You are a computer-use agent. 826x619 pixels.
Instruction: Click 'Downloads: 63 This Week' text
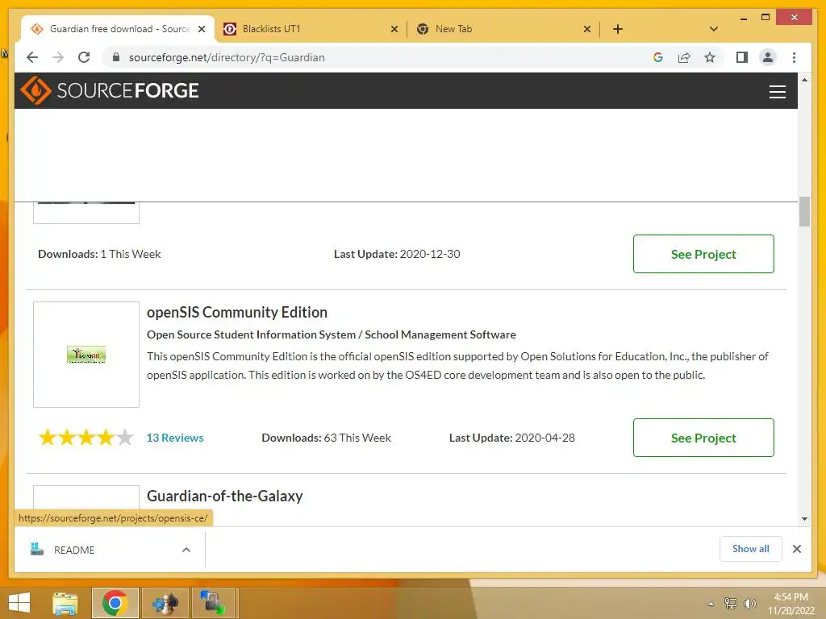(x=326, y=438)
